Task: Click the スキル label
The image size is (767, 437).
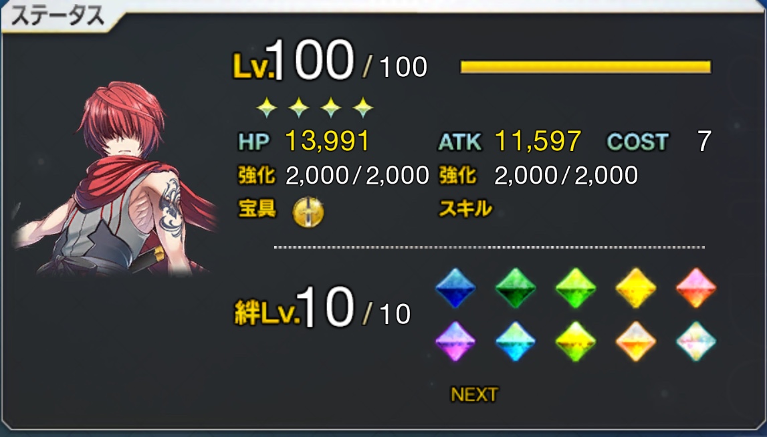Action: click(465, 208)
